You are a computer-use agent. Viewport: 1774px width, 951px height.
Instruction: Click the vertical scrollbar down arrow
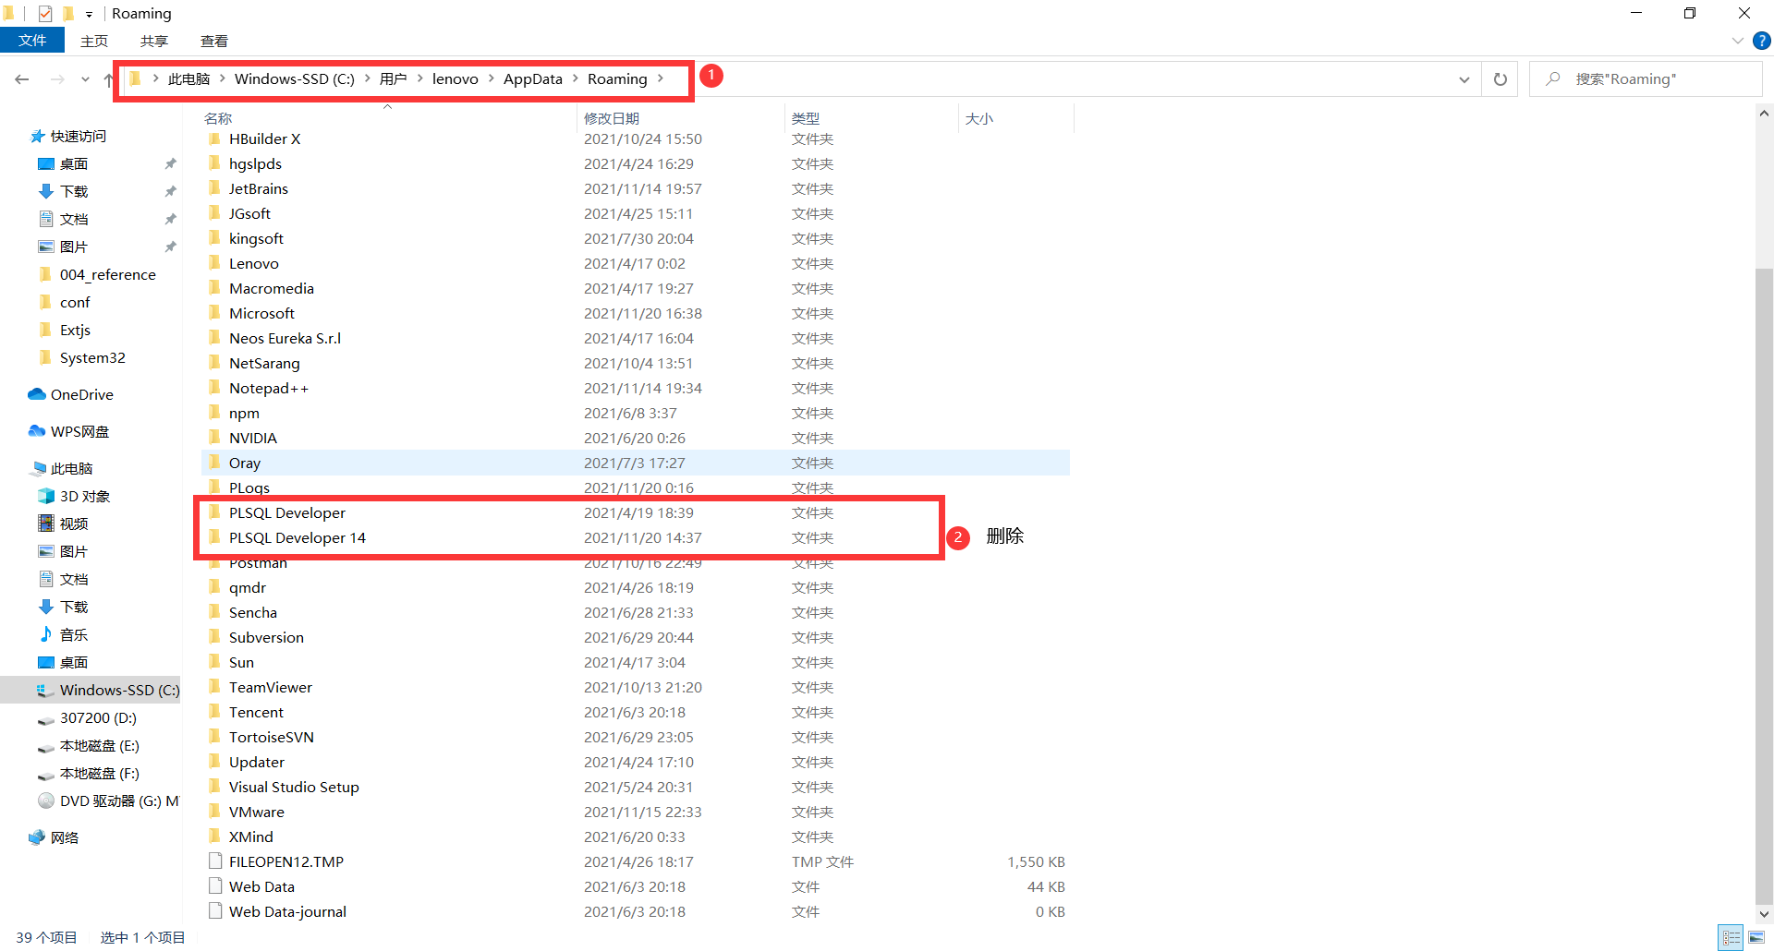1764,914
